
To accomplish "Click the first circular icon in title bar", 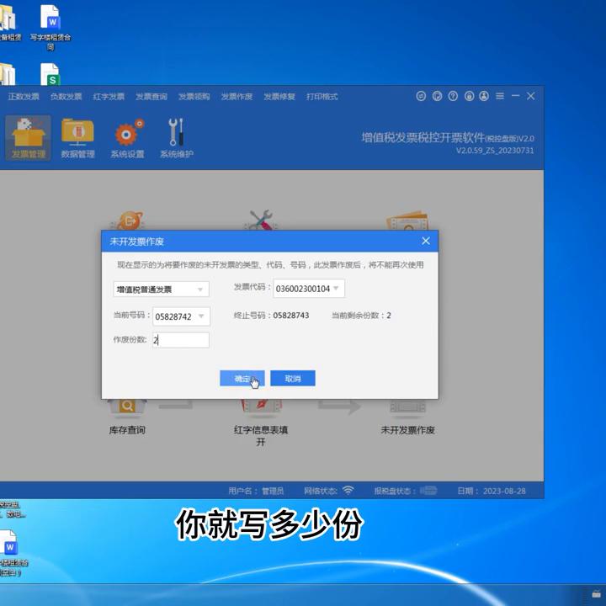I will tap(421, 96).
